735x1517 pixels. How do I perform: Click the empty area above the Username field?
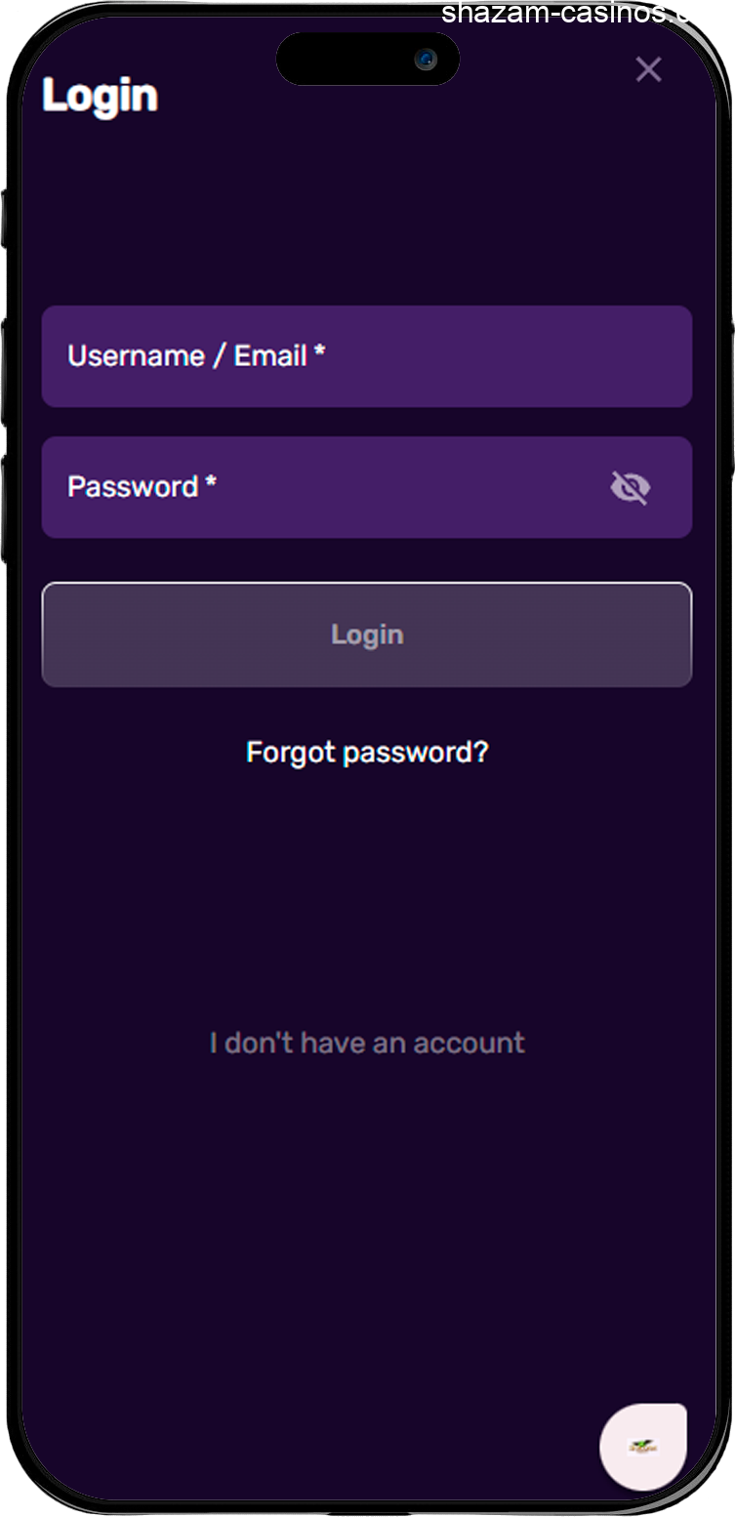(367, 215)
